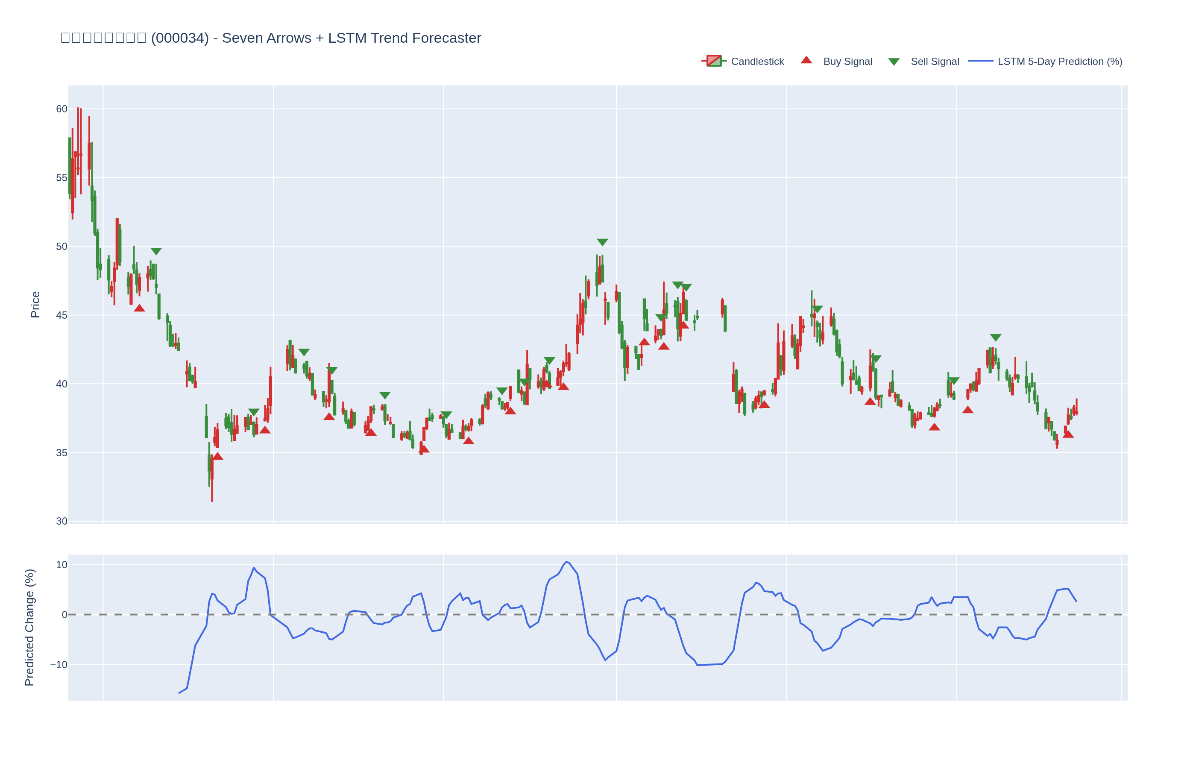Click the Price y-axis title
The image size is (1196, 769).
click(35, 305)
